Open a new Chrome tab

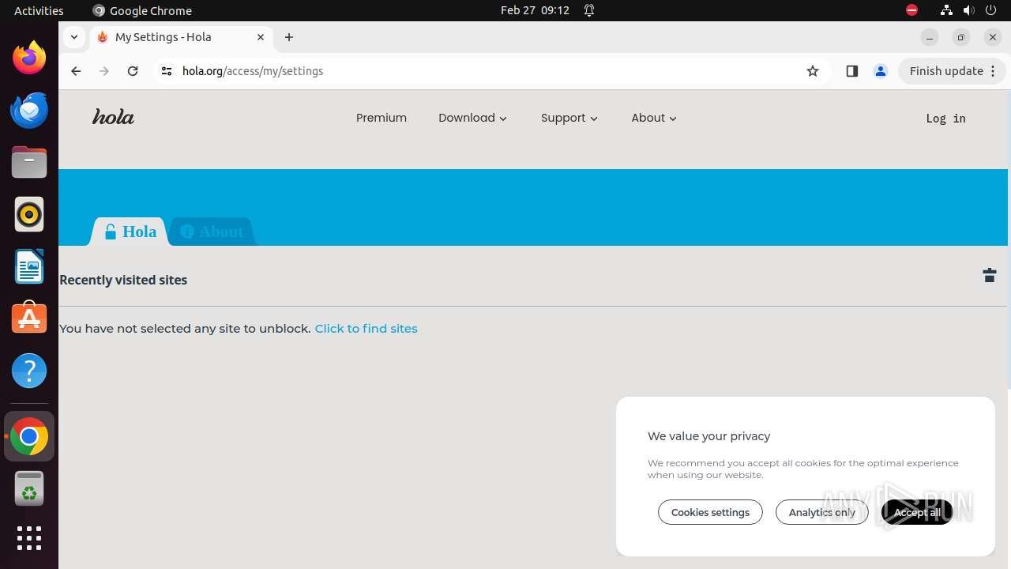[x=289, y=37]
